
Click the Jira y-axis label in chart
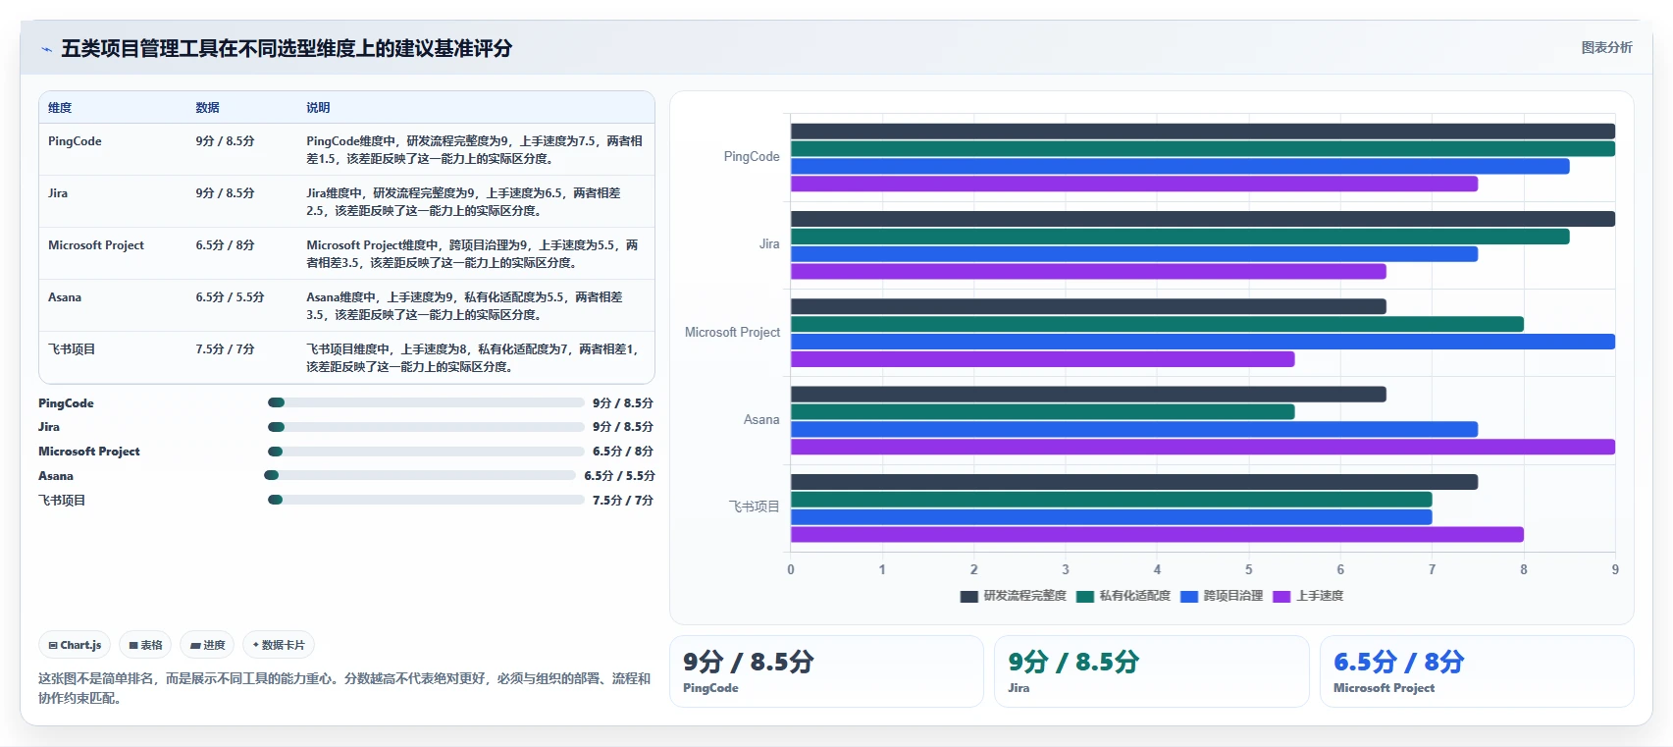pyautogui.click(x=769, y=244)
